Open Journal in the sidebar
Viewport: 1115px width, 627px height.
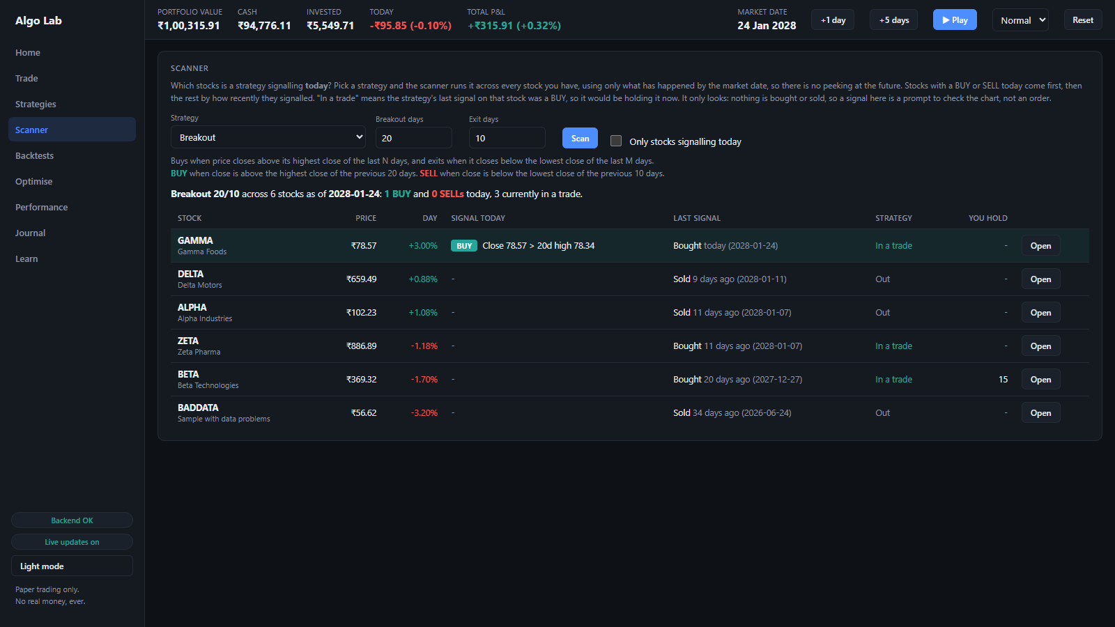tap(72, 233)
